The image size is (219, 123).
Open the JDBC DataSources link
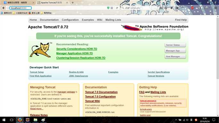coord(79,76)
